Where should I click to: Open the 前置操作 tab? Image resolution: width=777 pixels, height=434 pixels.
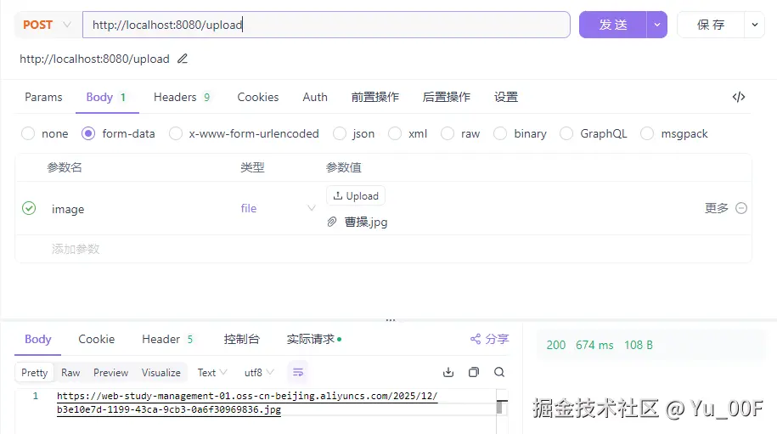pos(375,97)
